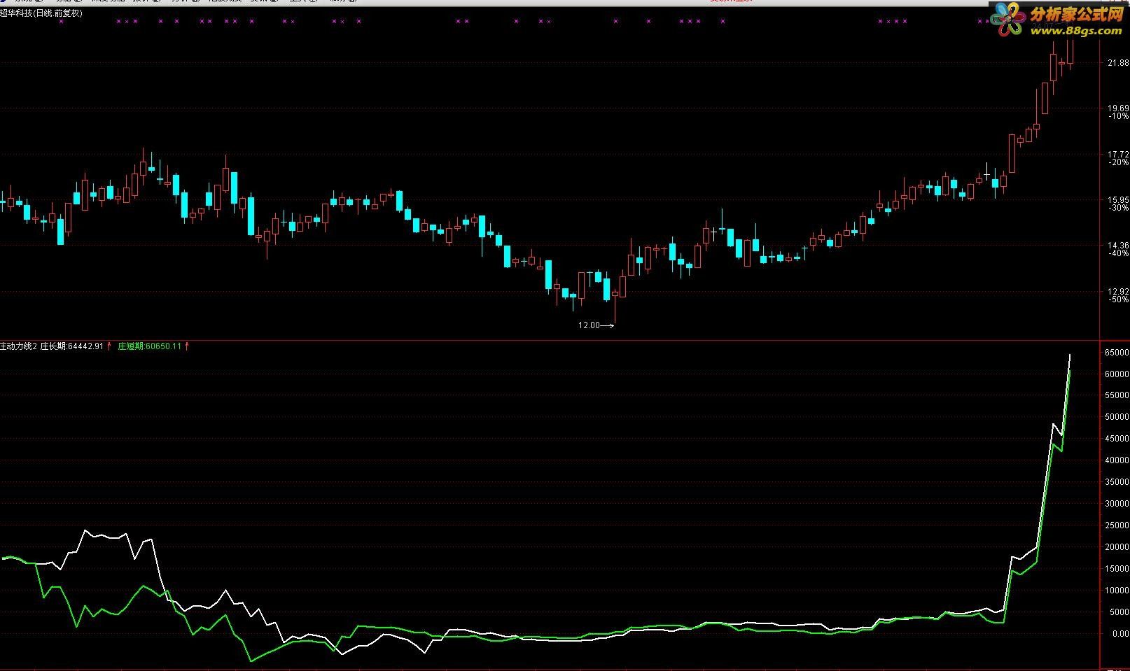
Task: Click the -10% percentage axis label
Action: click(x=1119, y=117)
